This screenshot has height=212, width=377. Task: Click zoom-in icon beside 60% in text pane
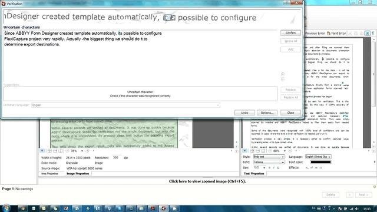coord(290,151)
